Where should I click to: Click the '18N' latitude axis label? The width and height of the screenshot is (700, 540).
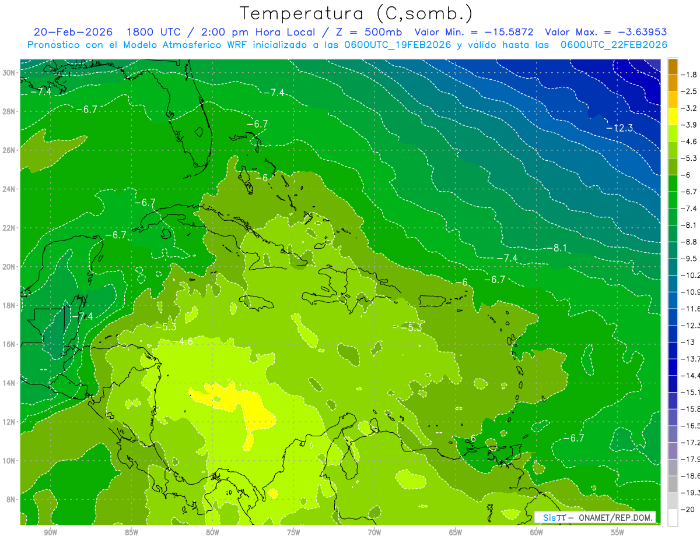pos(10,306)
